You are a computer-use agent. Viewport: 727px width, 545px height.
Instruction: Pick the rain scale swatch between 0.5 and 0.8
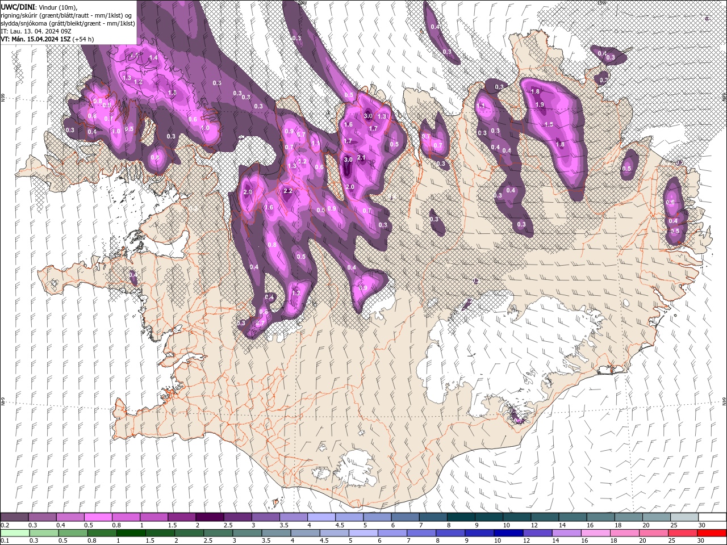[x=73, y=533]
